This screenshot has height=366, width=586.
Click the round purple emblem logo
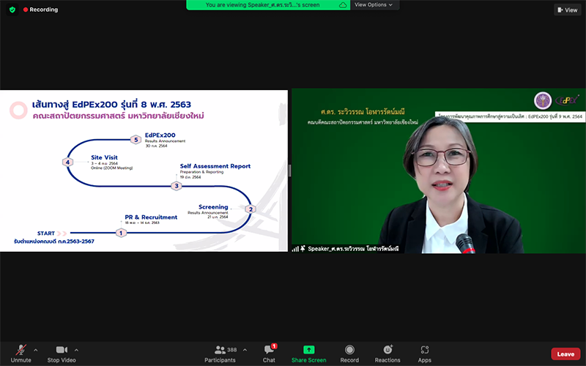coord(543,101)
